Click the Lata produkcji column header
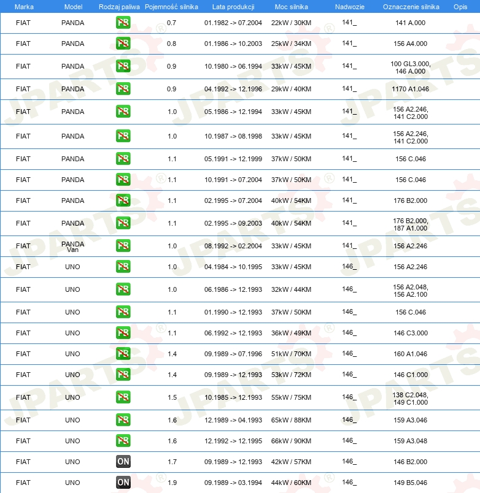Screen dimensions: 480x493 [x=233, y=7]
